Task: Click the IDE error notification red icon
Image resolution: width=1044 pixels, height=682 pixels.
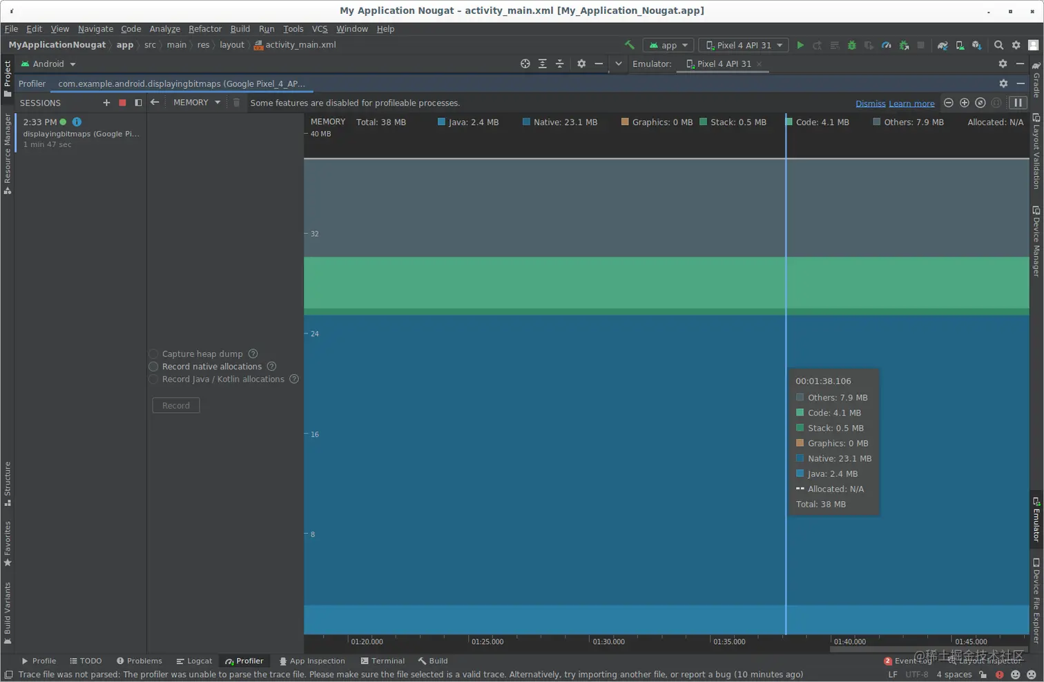Action: 999,674
